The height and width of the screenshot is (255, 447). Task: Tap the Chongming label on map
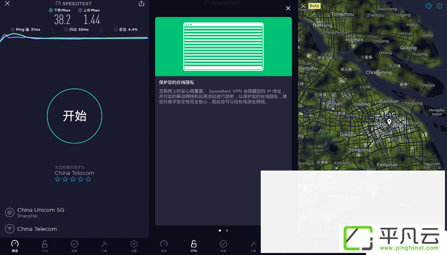(379, 72)
